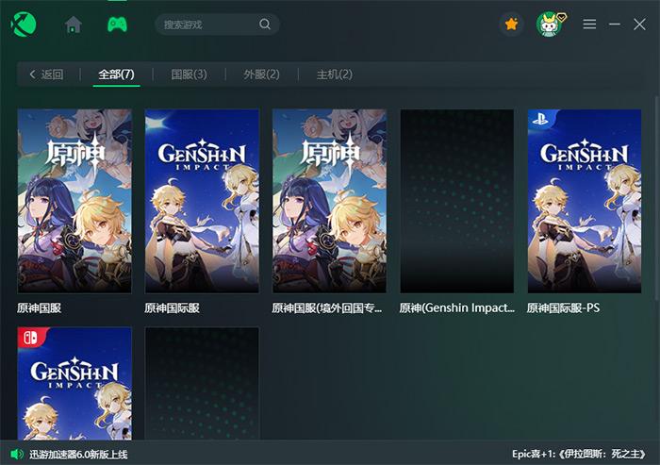
Task: Switch to the 主机(2) tab
Action: 334,75
